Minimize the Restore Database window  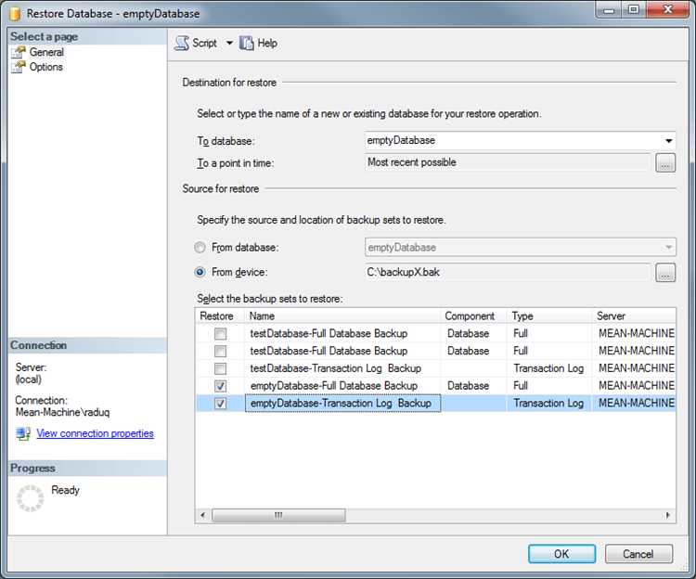pos(609,10)
